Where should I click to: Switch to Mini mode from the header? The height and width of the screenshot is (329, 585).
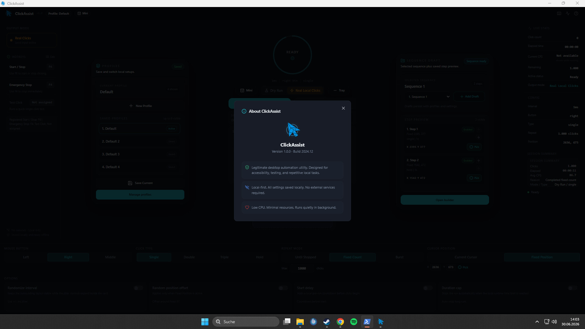[83, 13]
